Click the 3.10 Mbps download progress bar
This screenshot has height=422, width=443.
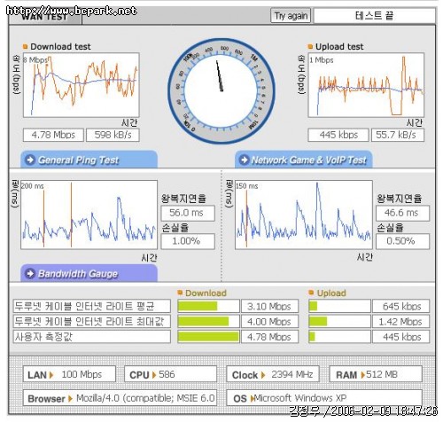tap(208, 306)
